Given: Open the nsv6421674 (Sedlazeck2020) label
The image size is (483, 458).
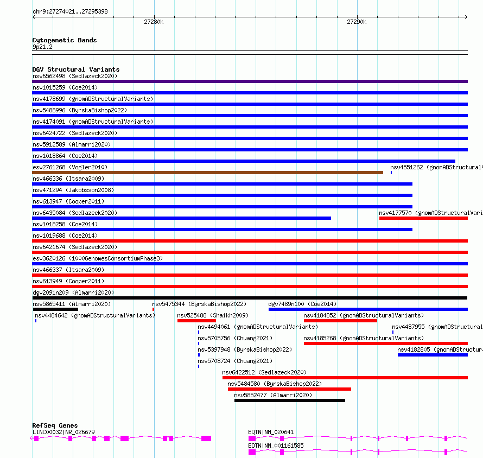Looking at the screenshot, I should [75, 247].
